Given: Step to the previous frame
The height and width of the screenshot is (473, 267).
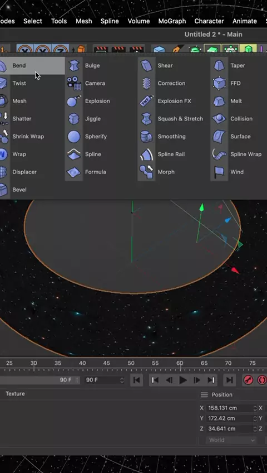Looking at the screenshot, I should coord(169,380).
